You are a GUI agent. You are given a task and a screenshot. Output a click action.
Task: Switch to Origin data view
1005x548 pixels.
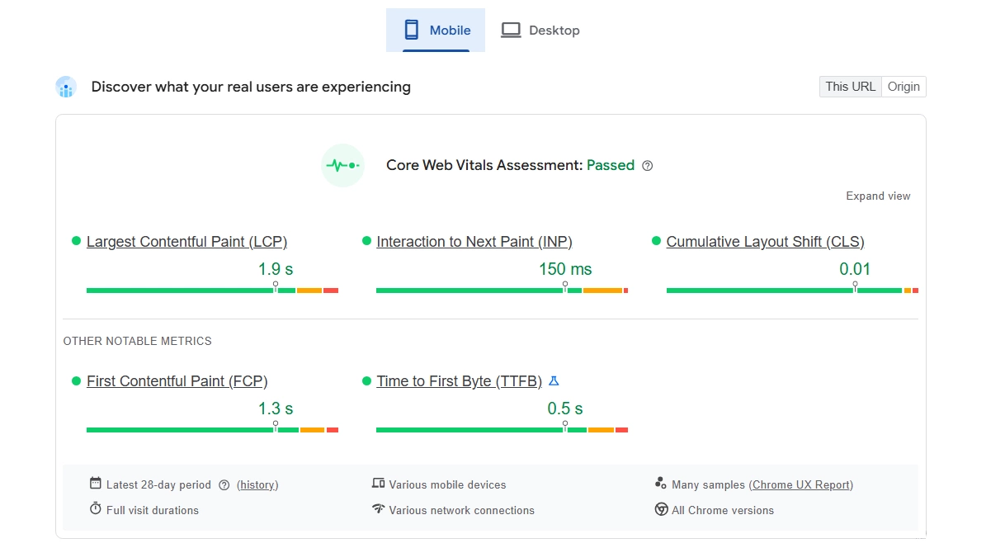tap(904, 87)
